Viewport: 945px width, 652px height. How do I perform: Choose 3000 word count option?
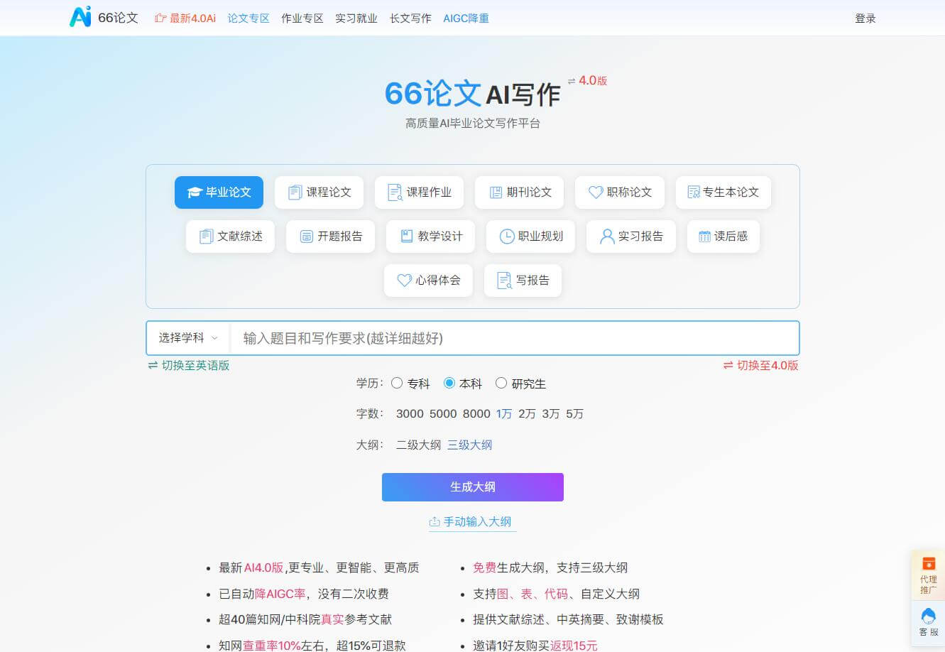(x=410, y=414)
